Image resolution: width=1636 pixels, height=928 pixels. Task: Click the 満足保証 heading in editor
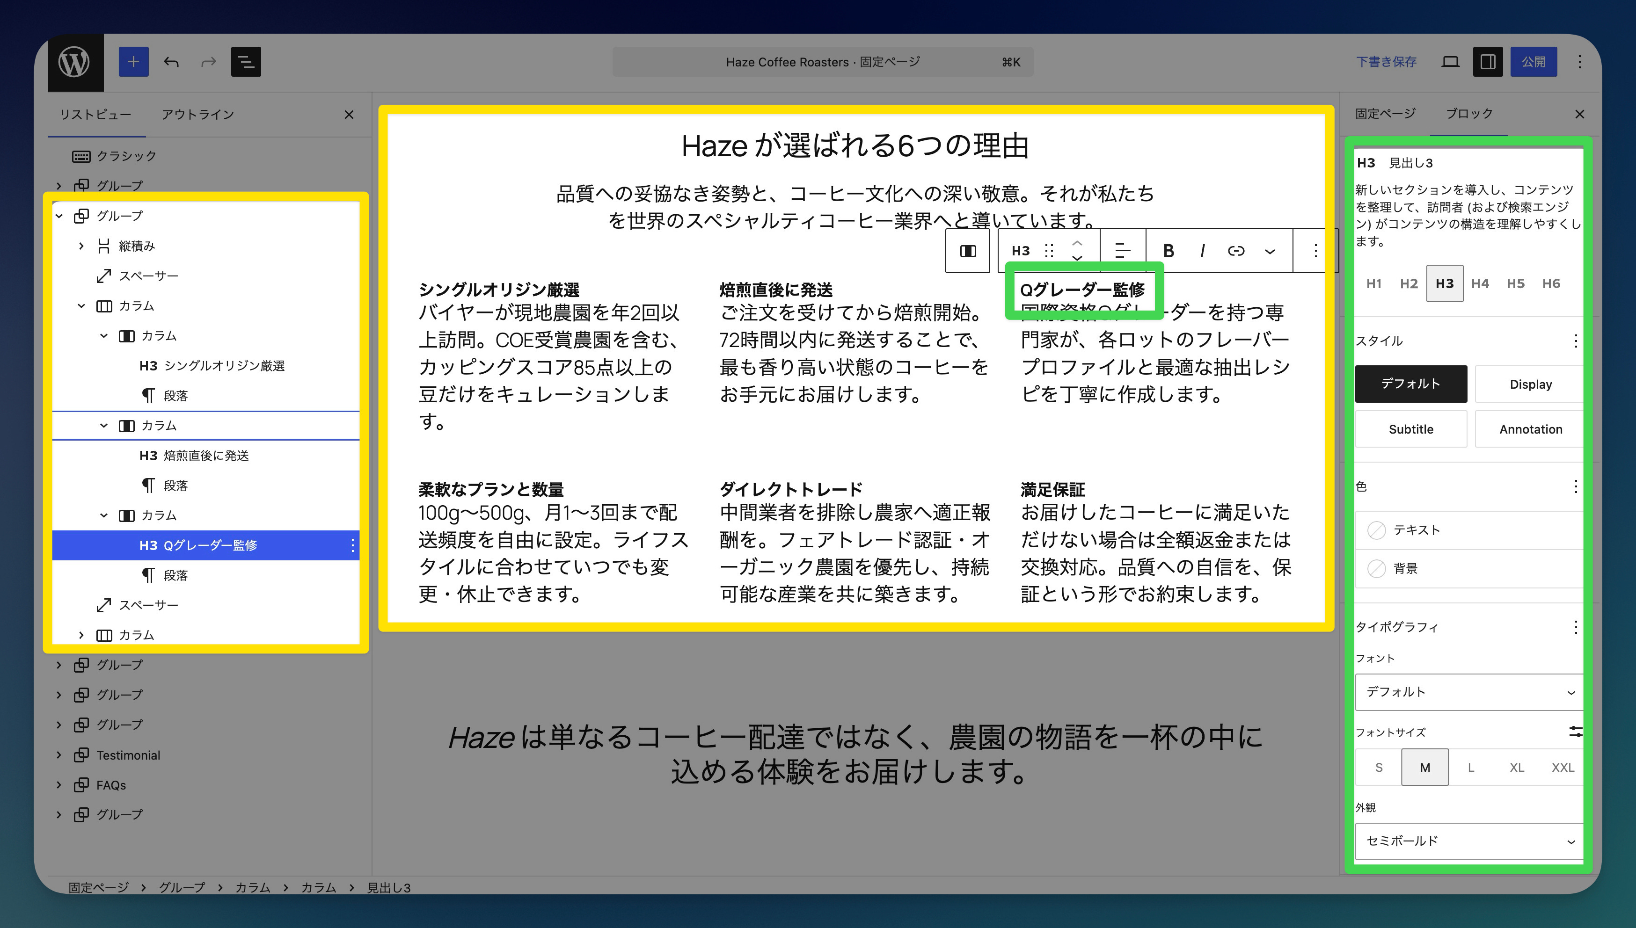(x=1052, y=490)
